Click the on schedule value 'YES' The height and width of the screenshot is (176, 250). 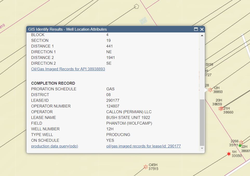(x=110, y=140)
